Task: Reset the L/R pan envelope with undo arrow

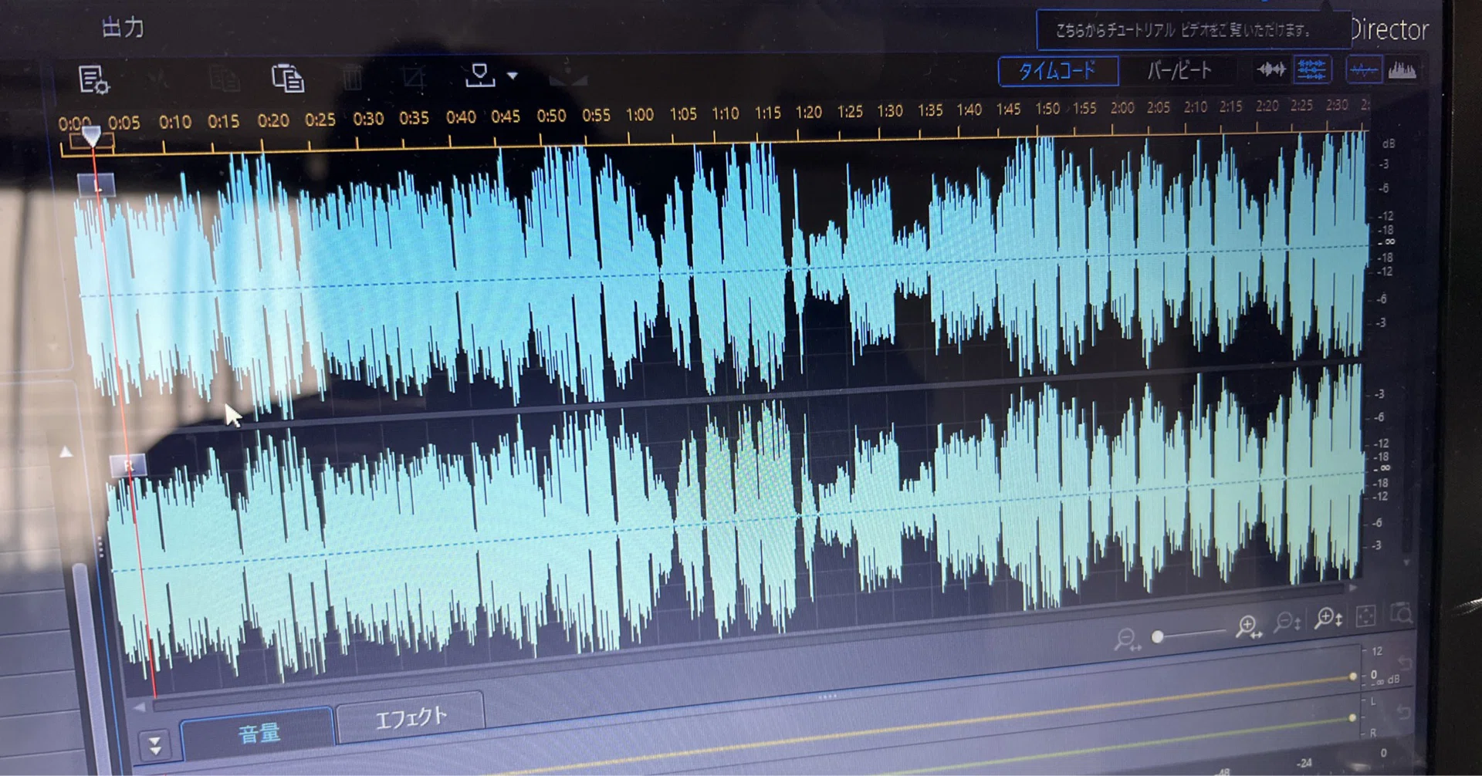Action: (x=1403, y=711)
